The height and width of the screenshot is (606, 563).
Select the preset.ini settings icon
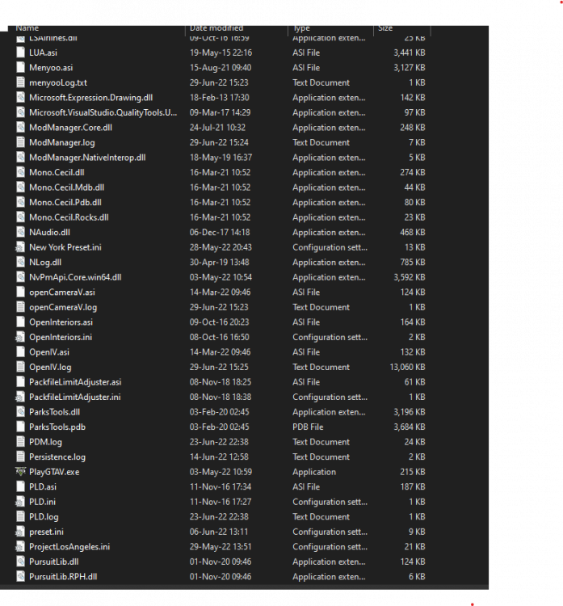(x=20, y=532)
